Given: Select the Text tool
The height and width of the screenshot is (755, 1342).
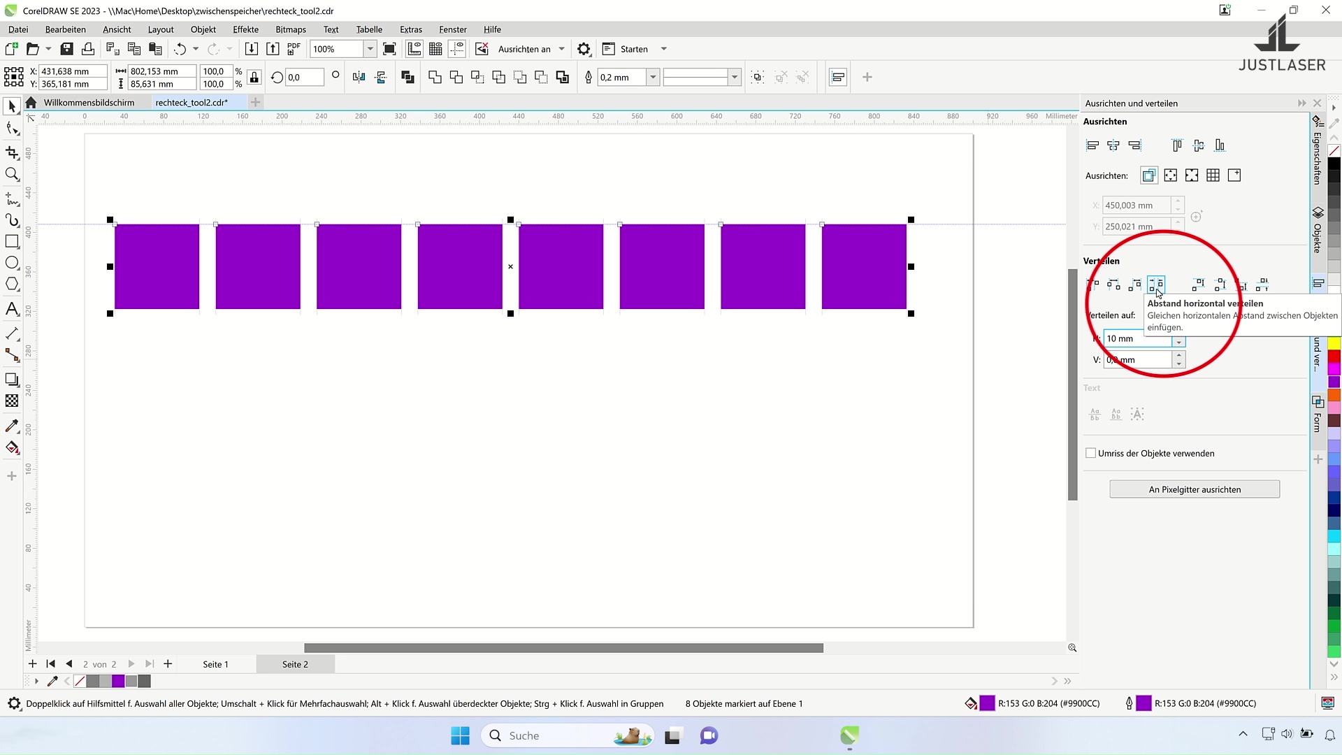Looking at the screenshot, I should 12,309.
